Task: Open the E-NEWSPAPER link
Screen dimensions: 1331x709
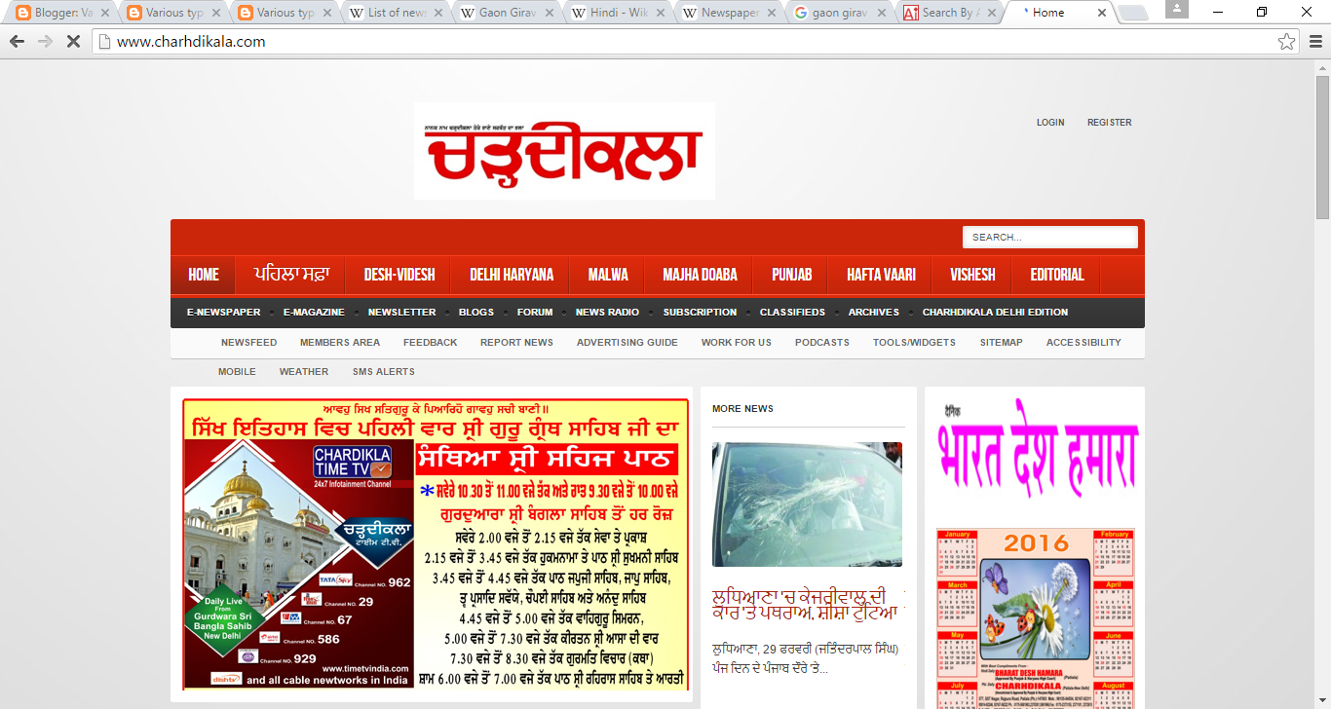Action: 223,313
